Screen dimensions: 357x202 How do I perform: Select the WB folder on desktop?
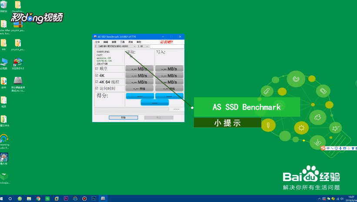(3, 45)
